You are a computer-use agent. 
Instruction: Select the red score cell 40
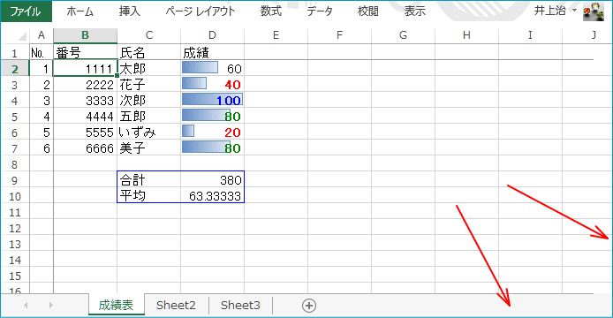(212, 85)
